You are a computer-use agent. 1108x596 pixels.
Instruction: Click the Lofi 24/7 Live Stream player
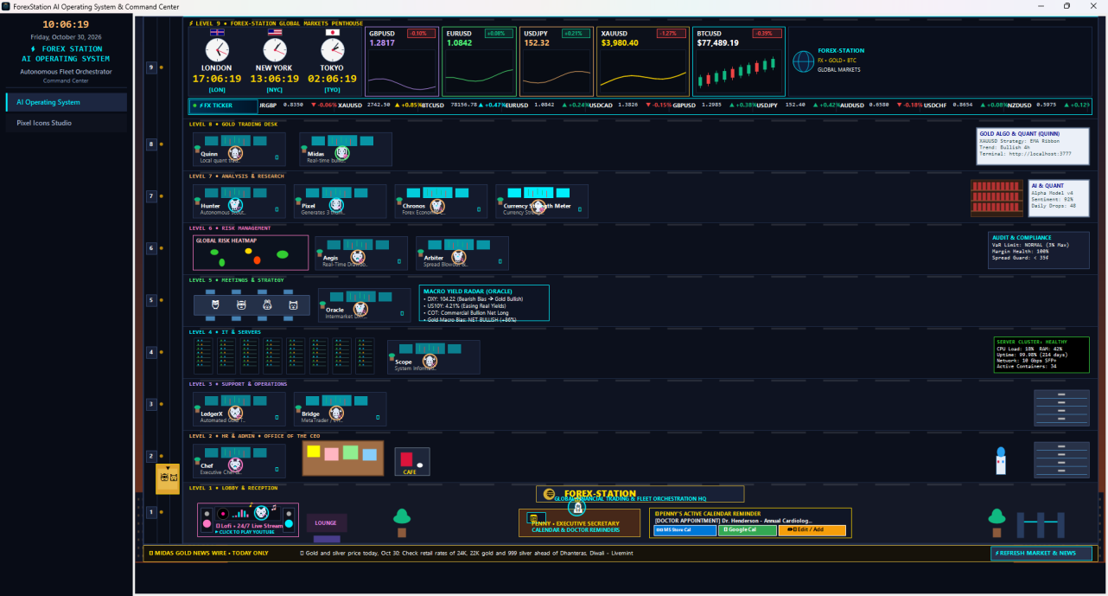248,520
